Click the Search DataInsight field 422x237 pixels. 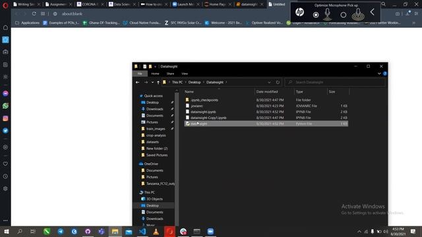click(x=335, y=82)
